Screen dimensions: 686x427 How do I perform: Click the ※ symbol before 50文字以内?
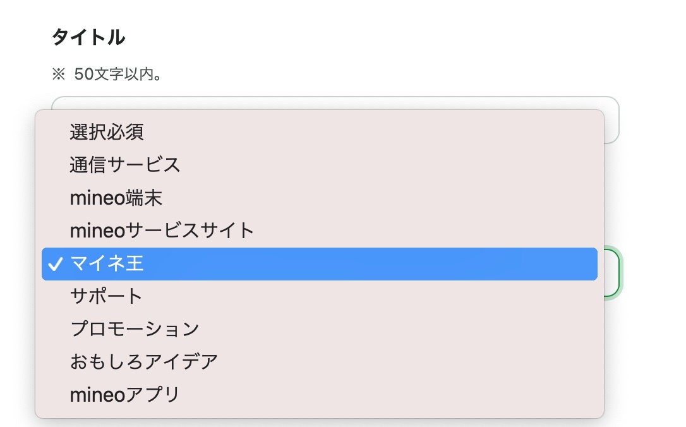59,74
